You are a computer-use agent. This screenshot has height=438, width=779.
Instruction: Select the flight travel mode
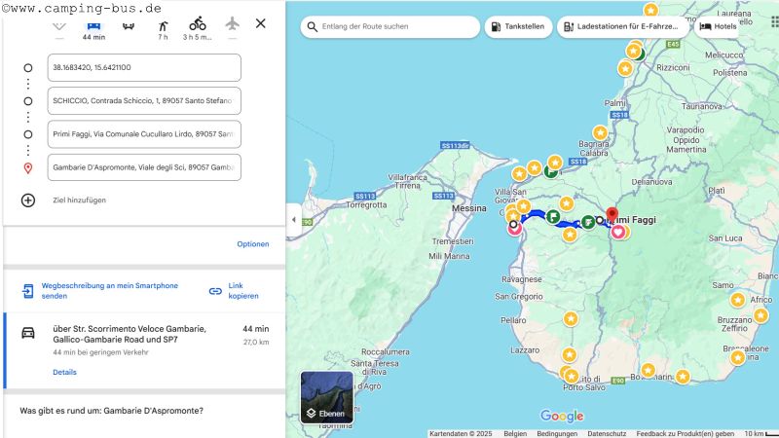232,23
